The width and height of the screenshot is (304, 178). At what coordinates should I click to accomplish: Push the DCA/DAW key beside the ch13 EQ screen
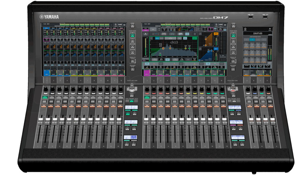(233, 47)
